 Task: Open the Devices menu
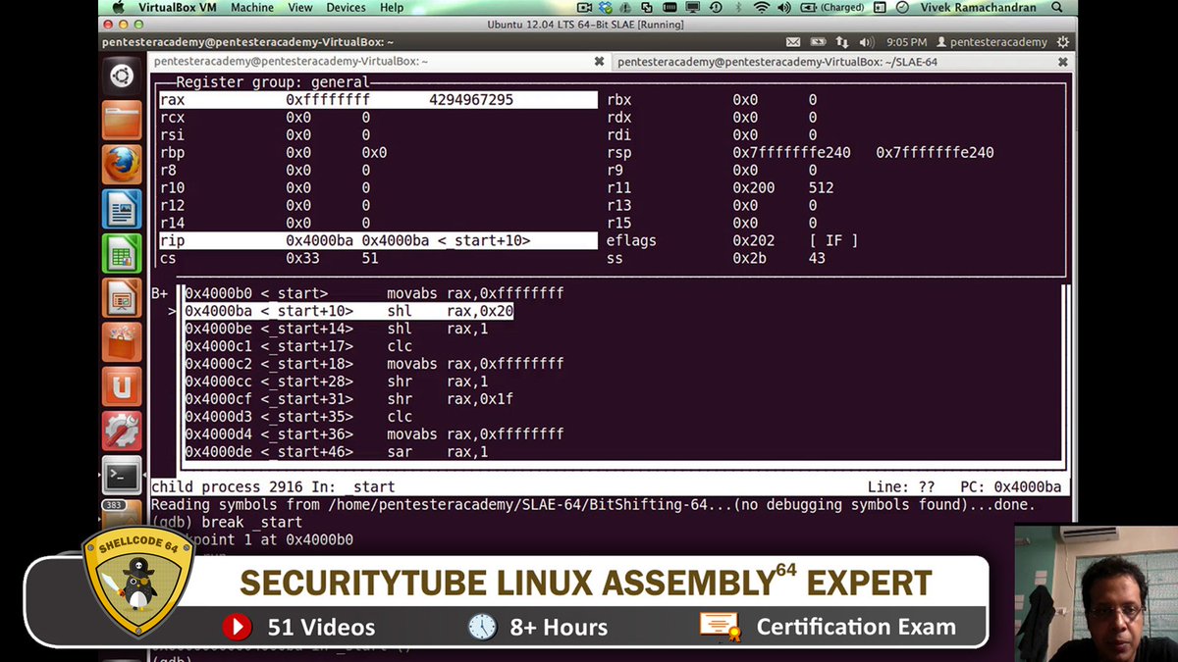click(x=347, y=8)
